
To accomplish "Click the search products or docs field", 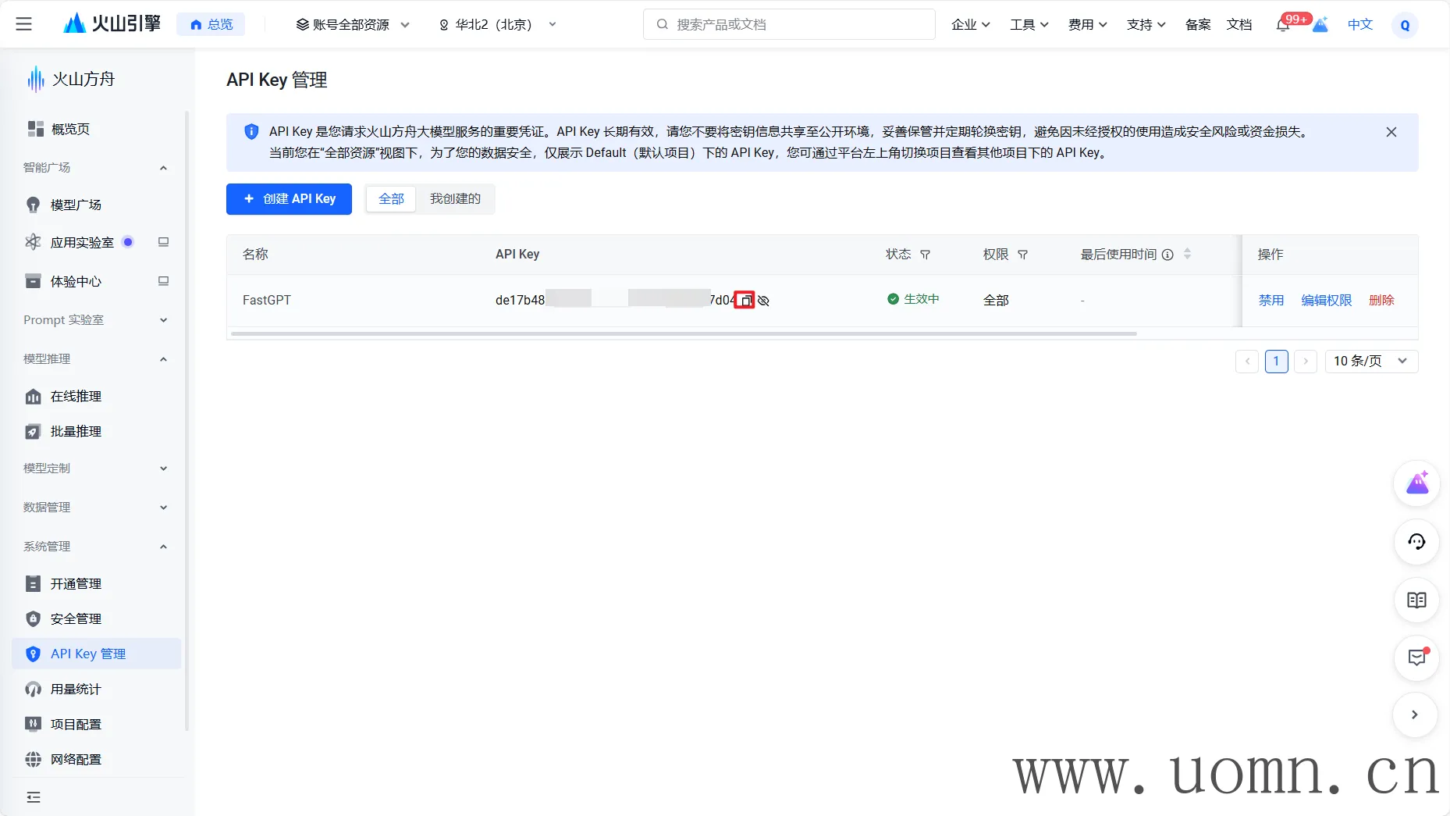I will click(788, 25).
